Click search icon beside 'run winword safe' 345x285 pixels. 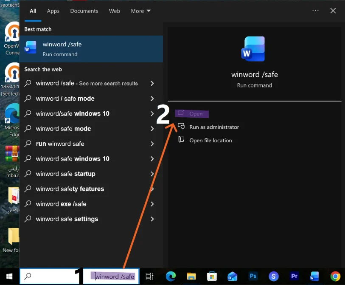(x=28, y=144)
